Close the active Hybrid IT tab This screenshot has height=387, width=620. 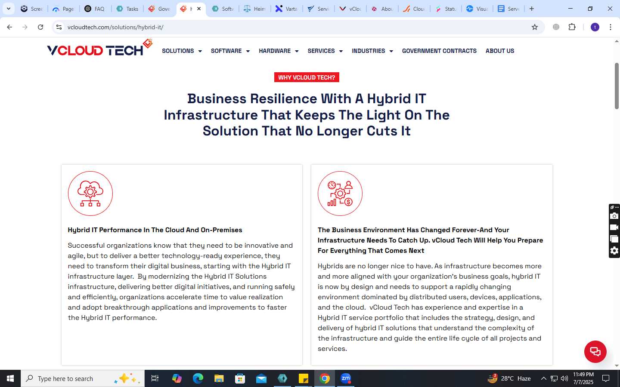(x=199, y=9)
